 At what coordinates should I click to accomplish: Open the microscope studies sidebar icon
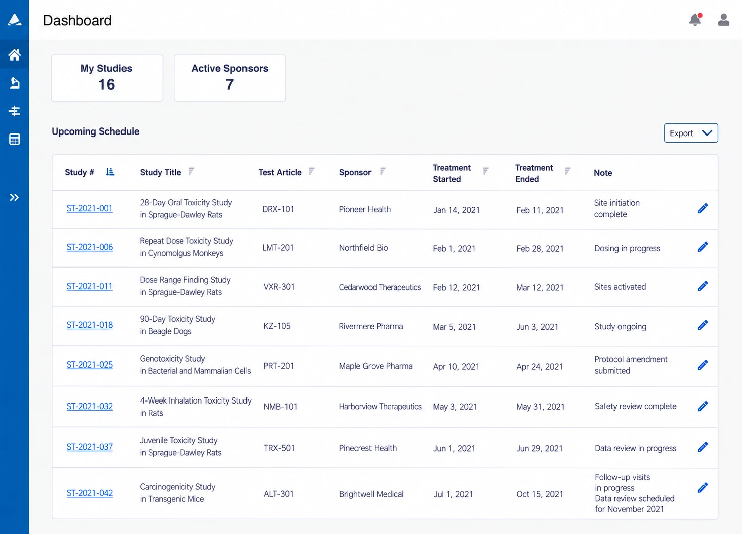pyautogui.click(x=15, y=83)
